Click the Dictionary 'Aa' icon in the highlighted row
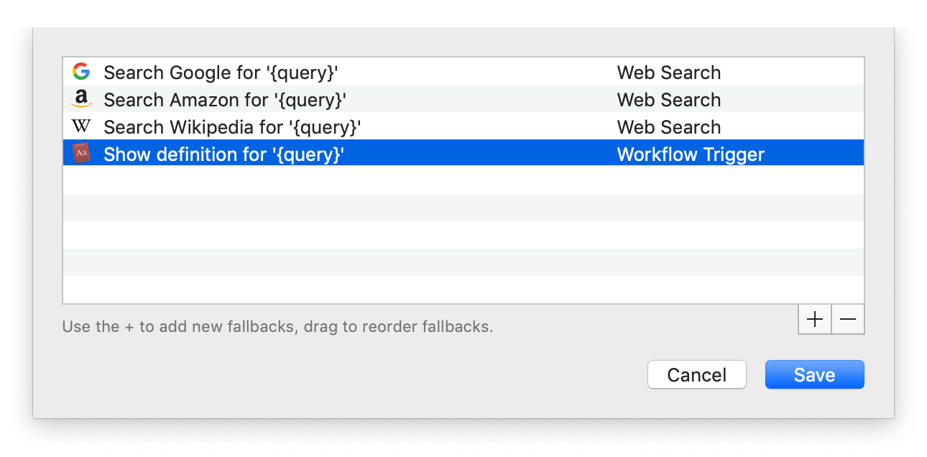Viewport: 927px width, 457px height. 82,152
